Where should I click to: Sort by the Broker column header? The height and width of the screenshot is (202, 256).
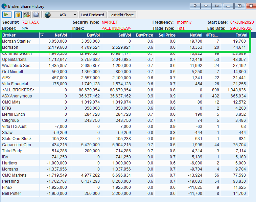click(x=20, y=35)
